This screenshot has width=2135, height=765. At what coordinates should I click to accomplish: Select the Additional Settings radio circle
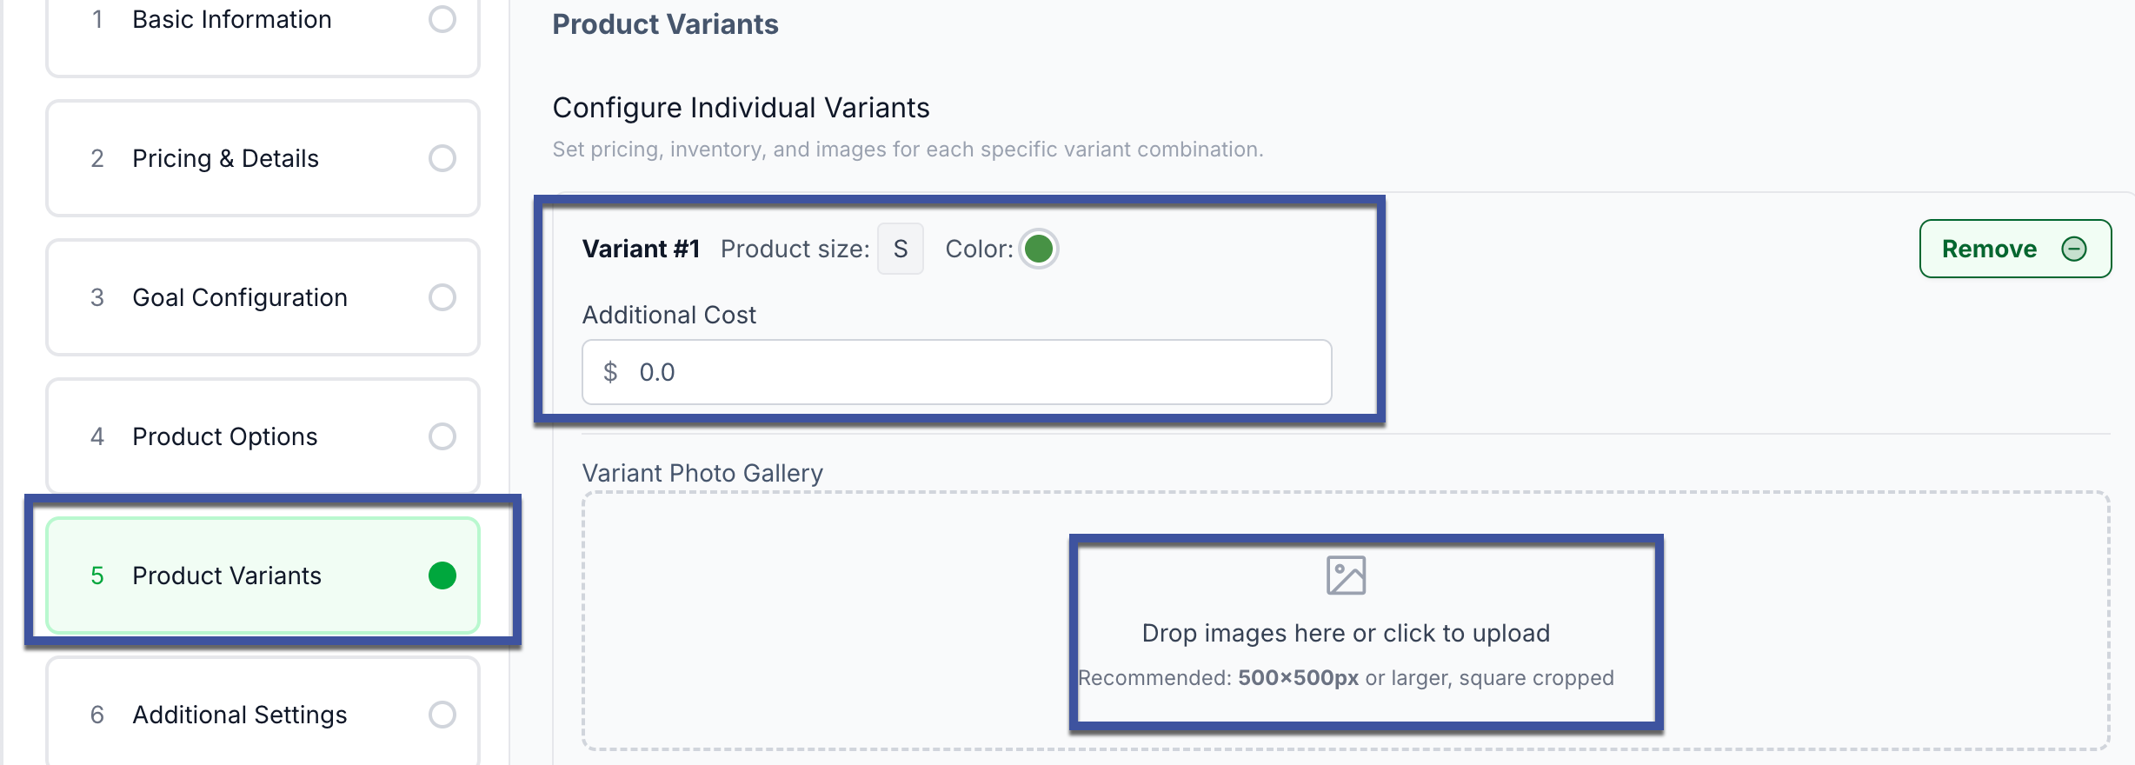[x=442, y=715]
